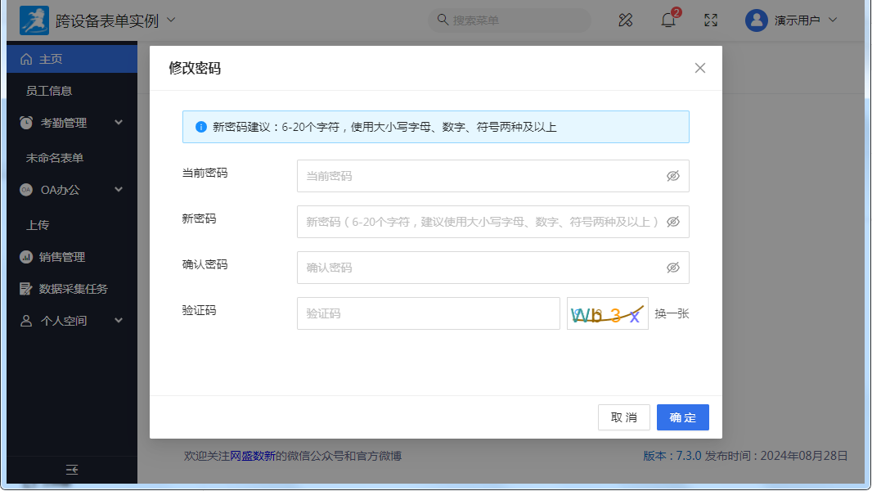872x491 pixels.
Task: Collapse the sidebar using bottom icon
Action: pos(72,469)
